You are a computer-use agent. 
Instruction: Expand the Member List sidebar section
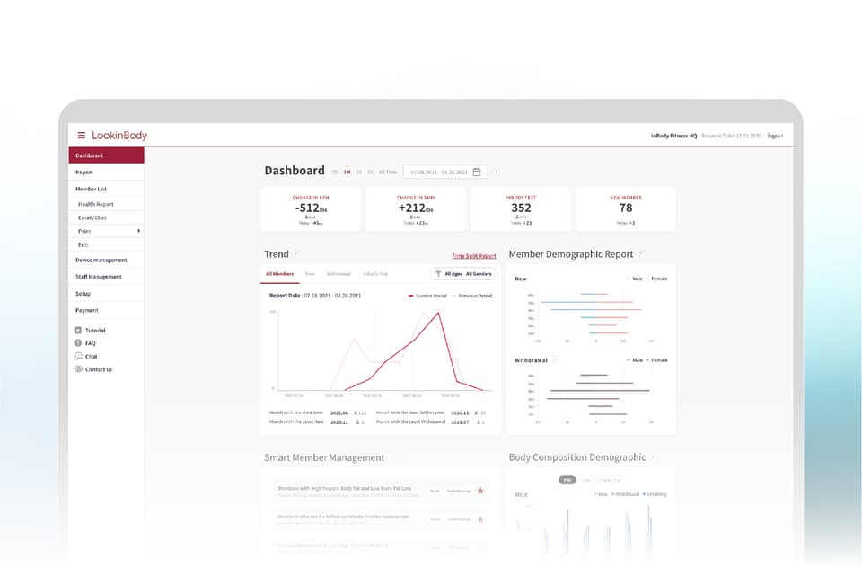click(x=92, y=190)
